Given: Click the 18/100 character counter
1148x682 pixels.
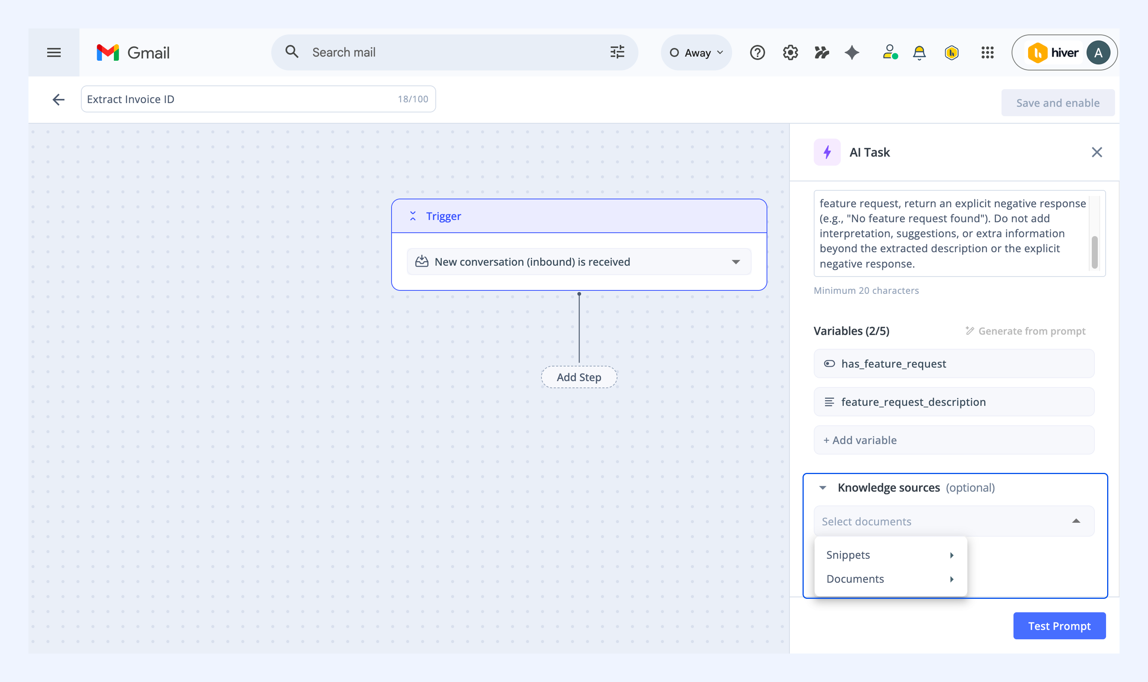Looking at the screenshot, I should tap(413, 99).
